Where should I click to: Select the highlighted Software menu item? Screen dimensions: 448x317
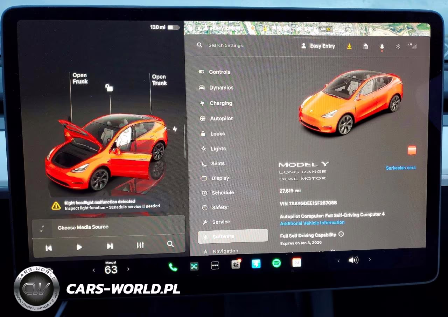tap(233, 236)
